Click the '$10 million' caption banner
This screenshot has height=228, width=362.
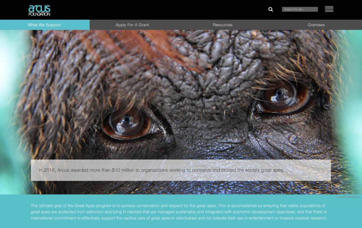[x=181, y=170]
